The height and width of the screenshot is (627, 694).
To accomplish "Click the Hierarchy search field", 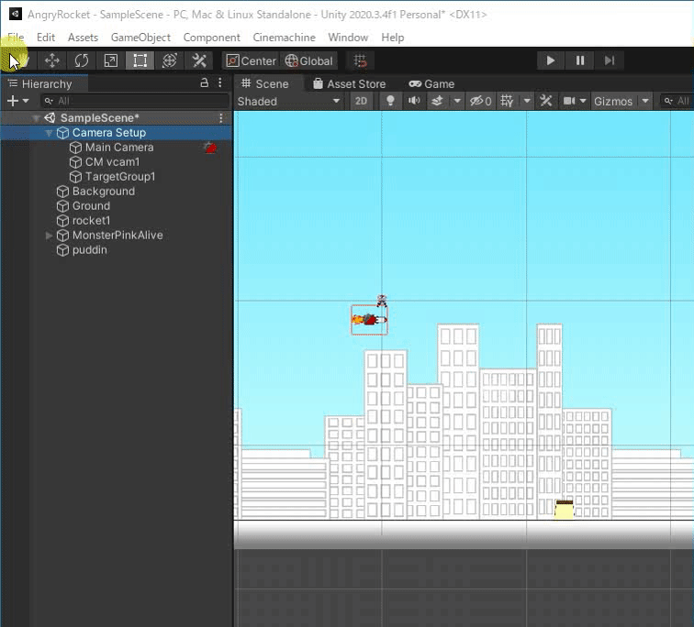I will coord(138,101).
